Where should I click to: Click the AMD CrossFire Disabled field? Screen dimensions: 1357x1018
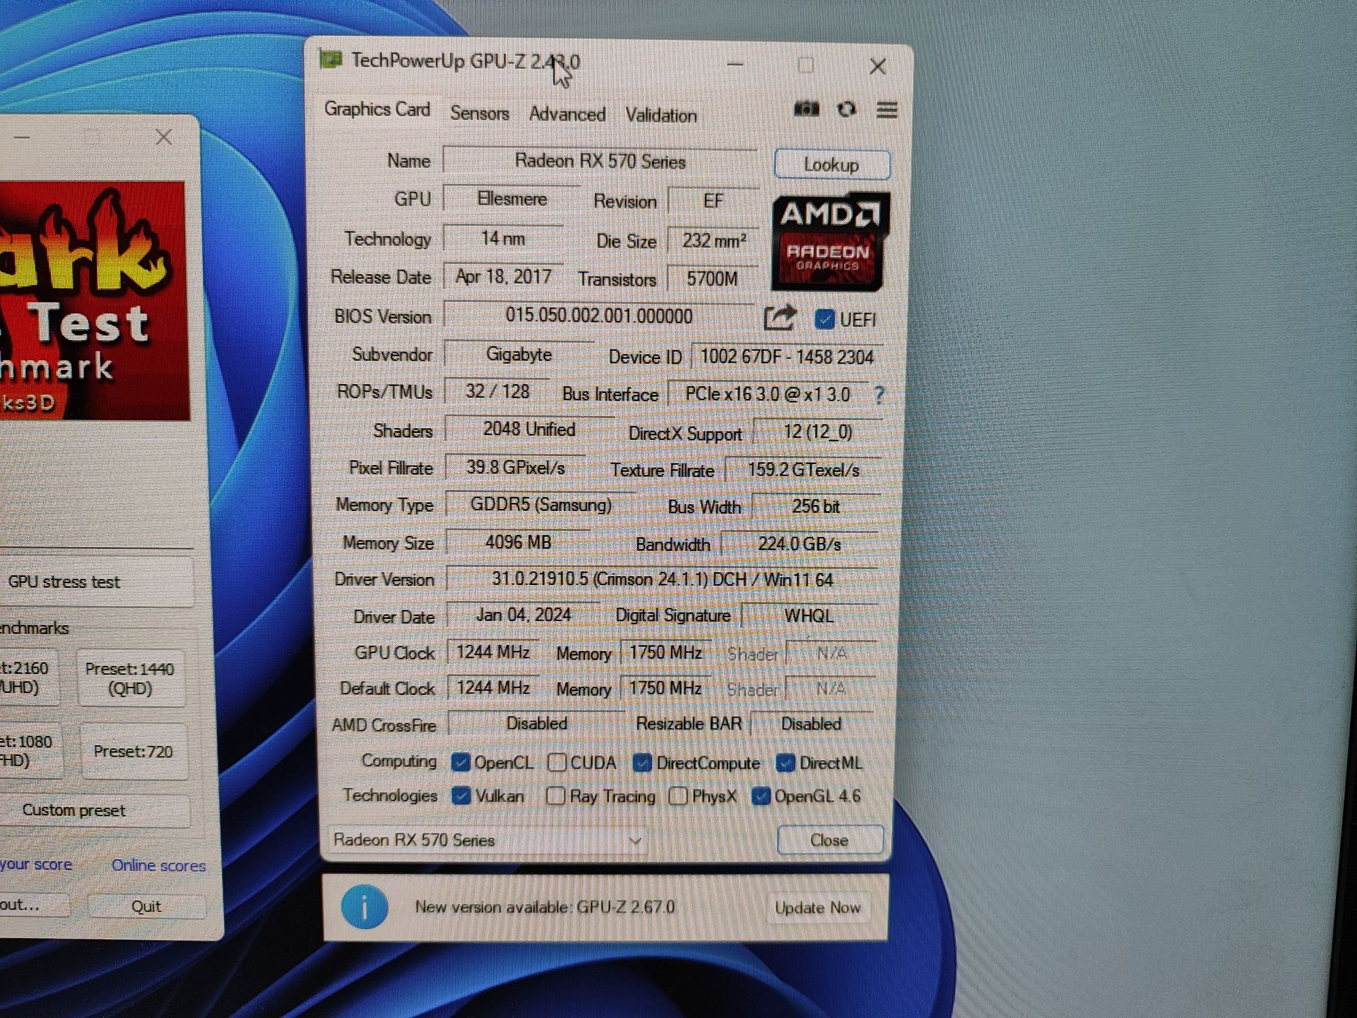pos(536,723)
